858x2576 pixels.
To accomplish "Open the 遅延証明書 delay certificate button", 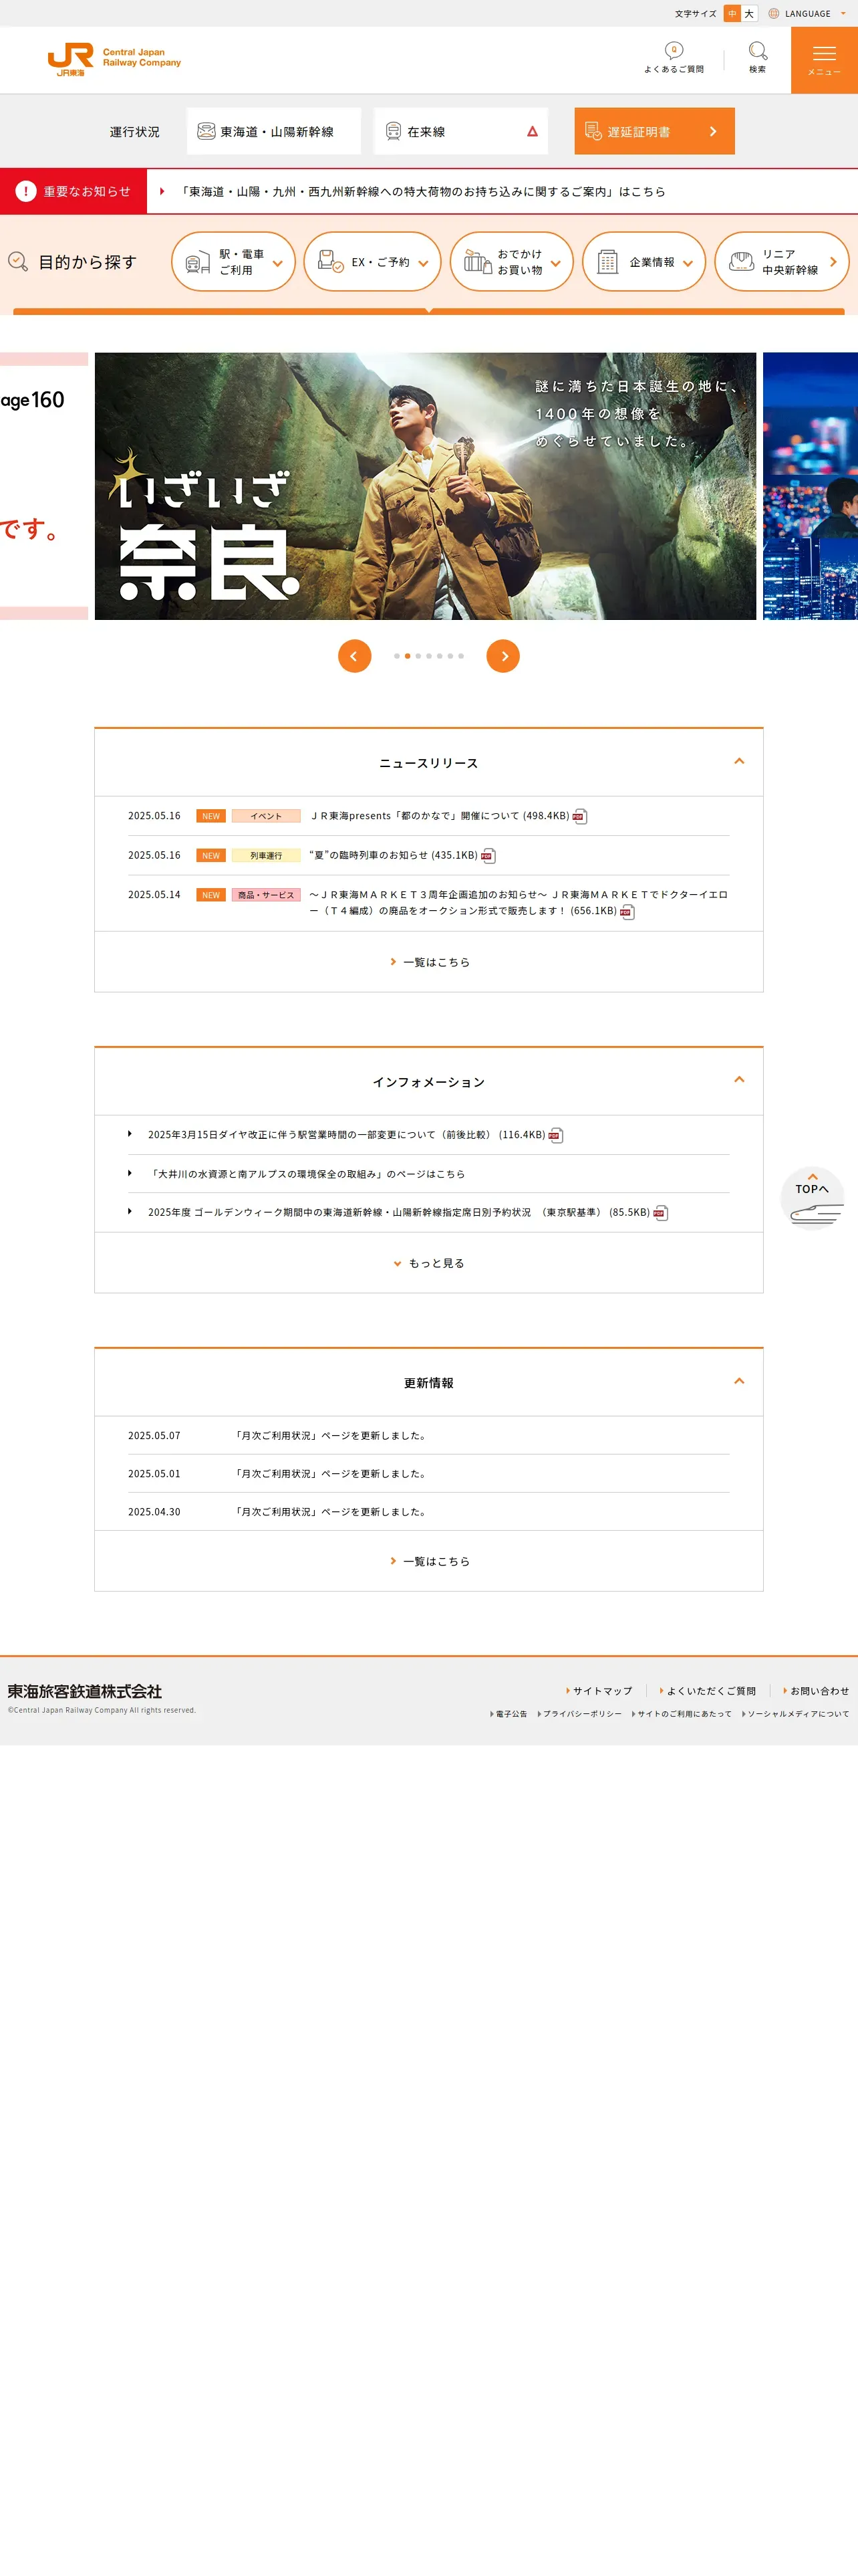I will pos(654,131).
